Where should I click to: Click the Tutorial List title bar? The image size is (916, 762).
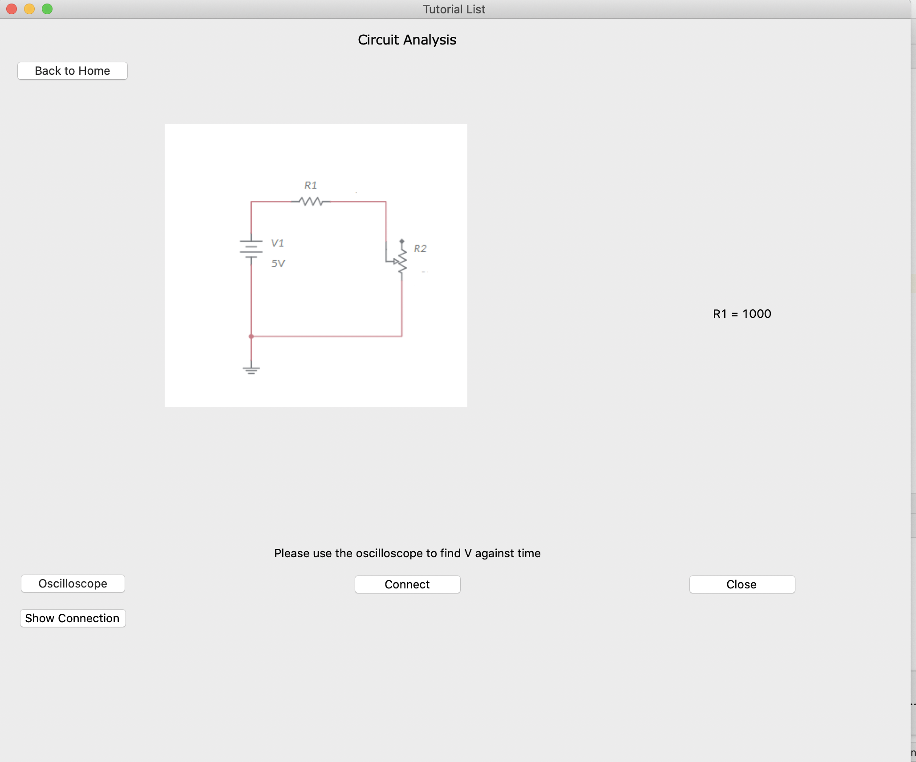click(x=454, y=9)
